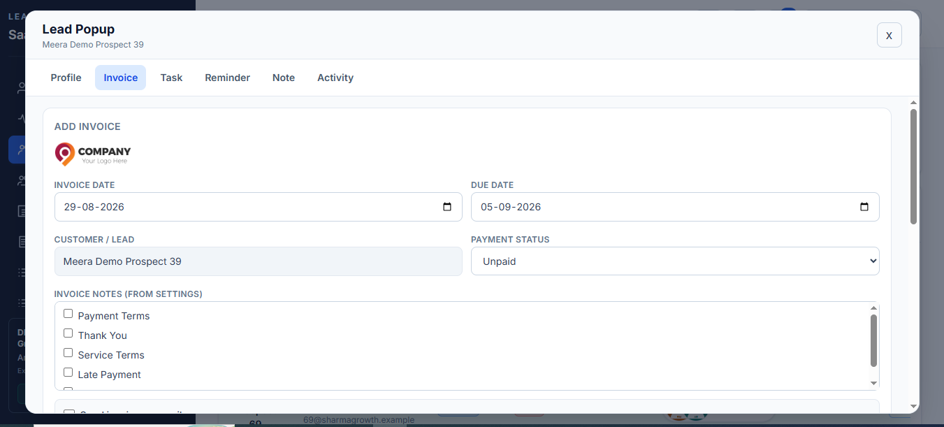This screenshot has width=944, height=427.
Task: Click the company logo image
Action: (x=93, y=154)
